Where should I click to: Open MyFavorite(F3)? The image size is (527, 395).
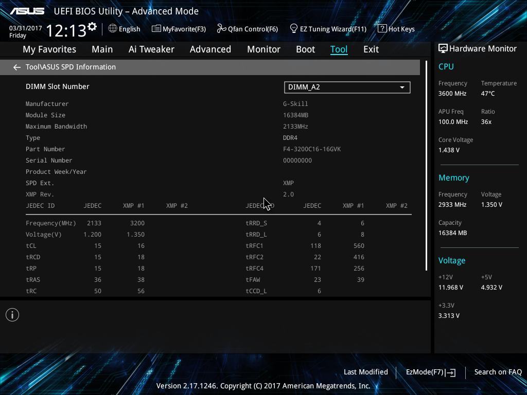point(179,29)
